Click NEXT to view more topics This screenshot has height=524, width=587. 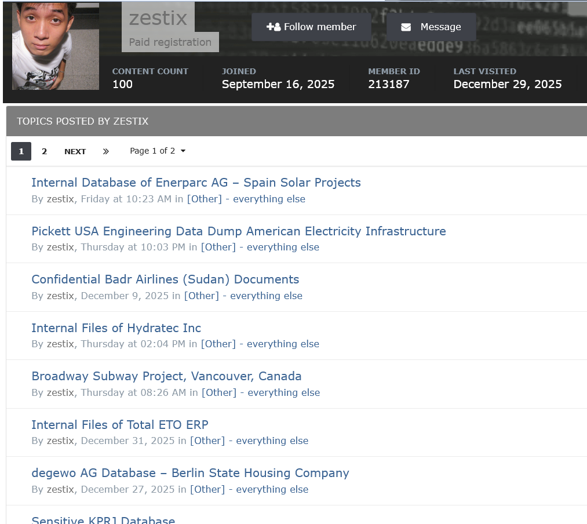pyautogui.click(x=75, y=151)
